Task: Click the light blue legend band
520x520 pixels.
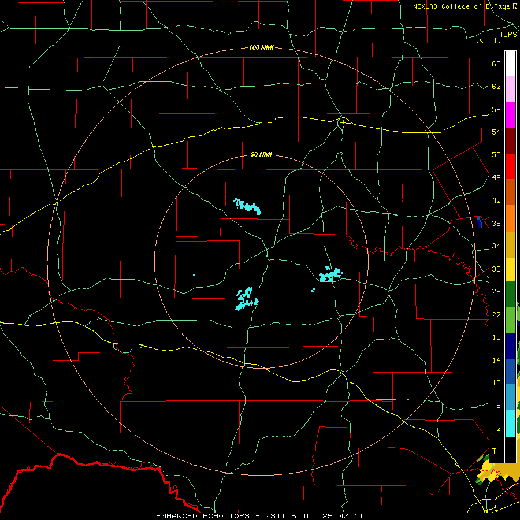Action: (510, 398)
